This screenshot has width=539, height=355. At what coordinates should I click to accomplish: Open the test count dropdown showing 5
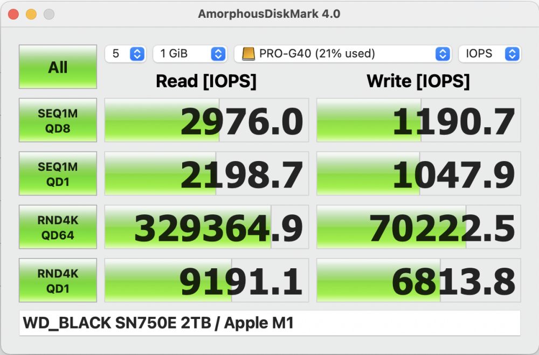point(126,54)
